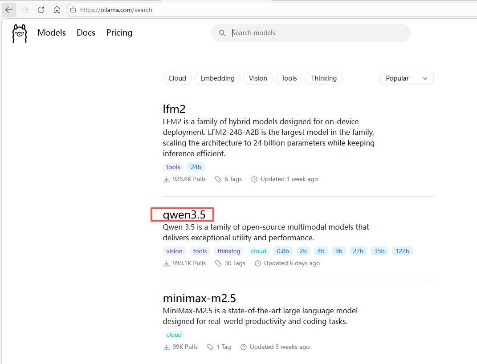477x364 pixels.
Task: Open the Pricing page
Action: pos(119,33)
